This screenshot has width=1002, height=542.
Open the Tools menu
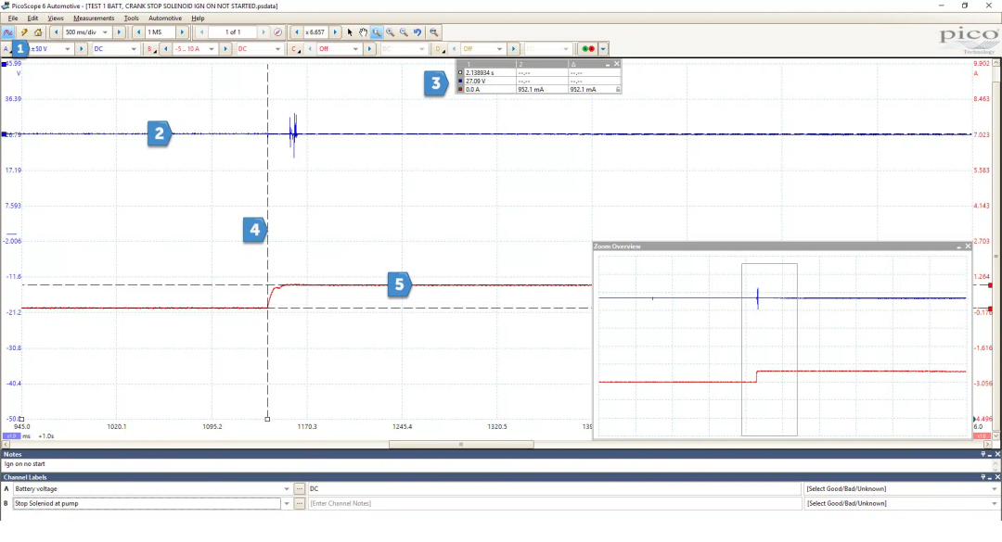pos(131,18)
